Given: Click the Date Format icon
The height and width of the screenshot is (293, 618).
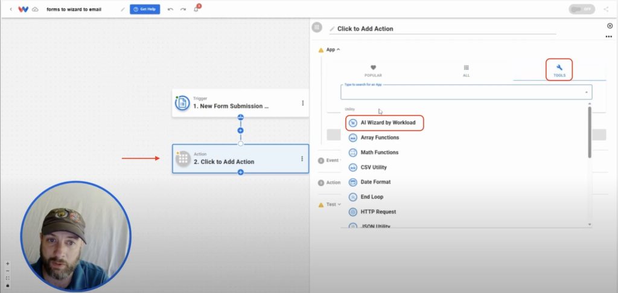Looking at the screenshot, I should (x=352, y=182).
